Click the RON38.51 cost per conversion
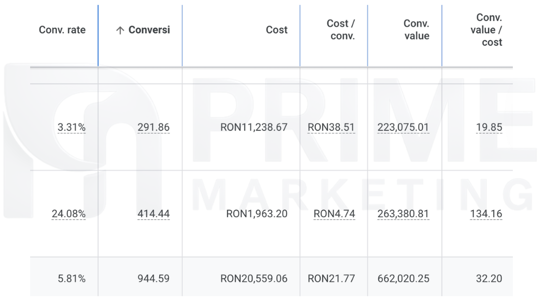Viewport: 543px width, 301px height. (x=331, y=127)
